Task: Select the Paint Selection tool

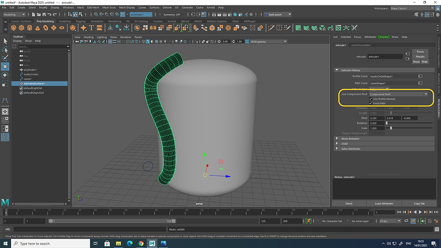Action: (5, 58)
